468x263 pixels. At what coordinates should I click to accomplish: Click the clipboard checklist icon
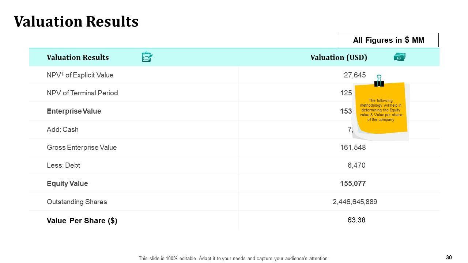[147, 57]
